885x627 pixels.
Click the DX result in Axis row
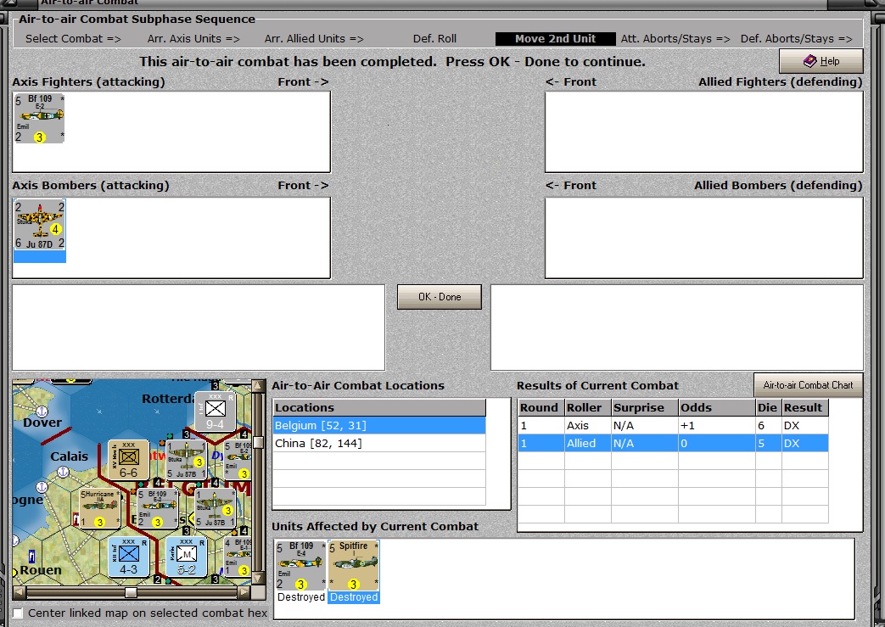805,426
